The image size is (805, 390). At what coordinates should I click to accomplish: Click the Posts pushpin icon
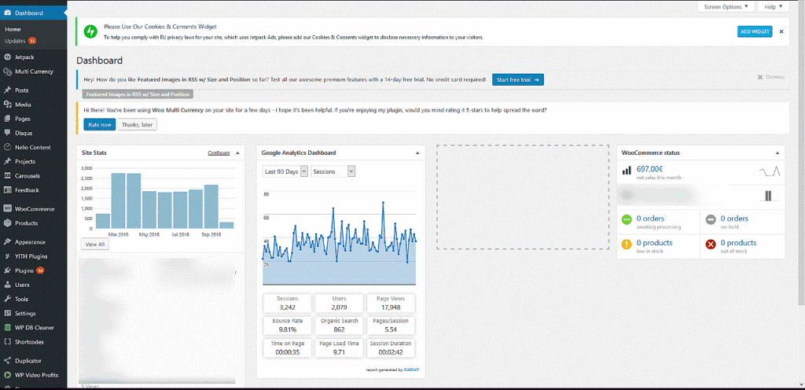[x=7, y=90]
